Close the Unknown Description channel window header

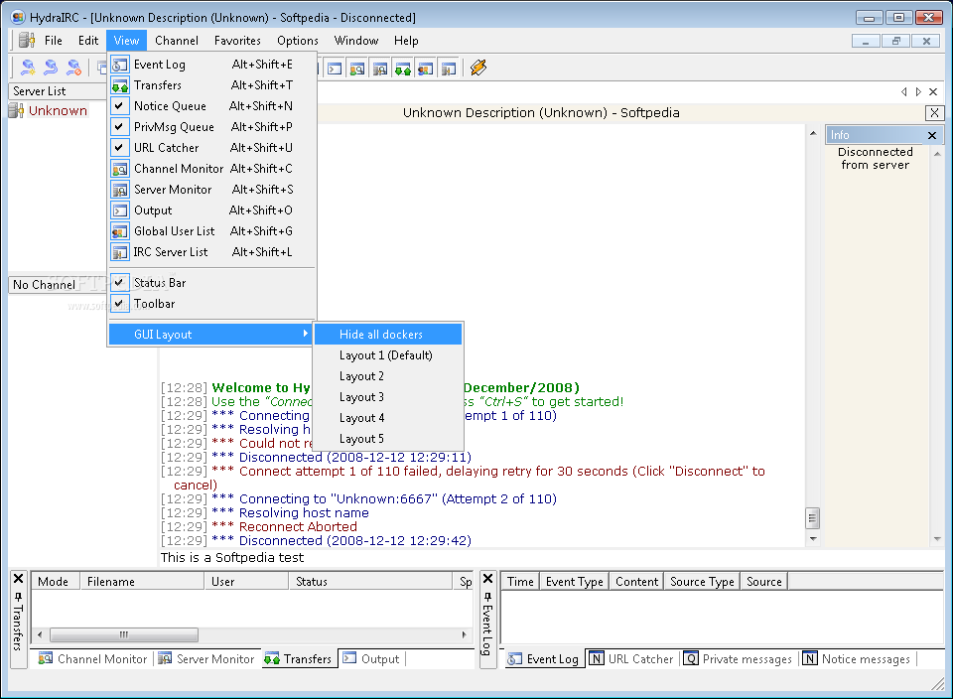pyautogui.click(x=934, y=112)
